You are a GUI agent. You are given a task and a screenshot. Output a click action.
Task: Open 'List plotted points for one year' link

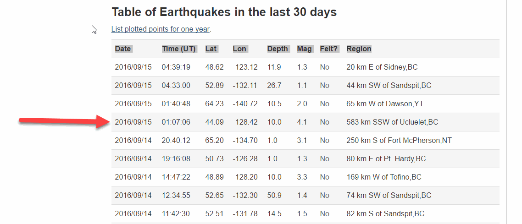[161, 29]
